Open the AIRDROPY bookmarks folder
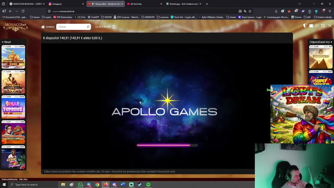334x188 pixels. click(148, 17)
